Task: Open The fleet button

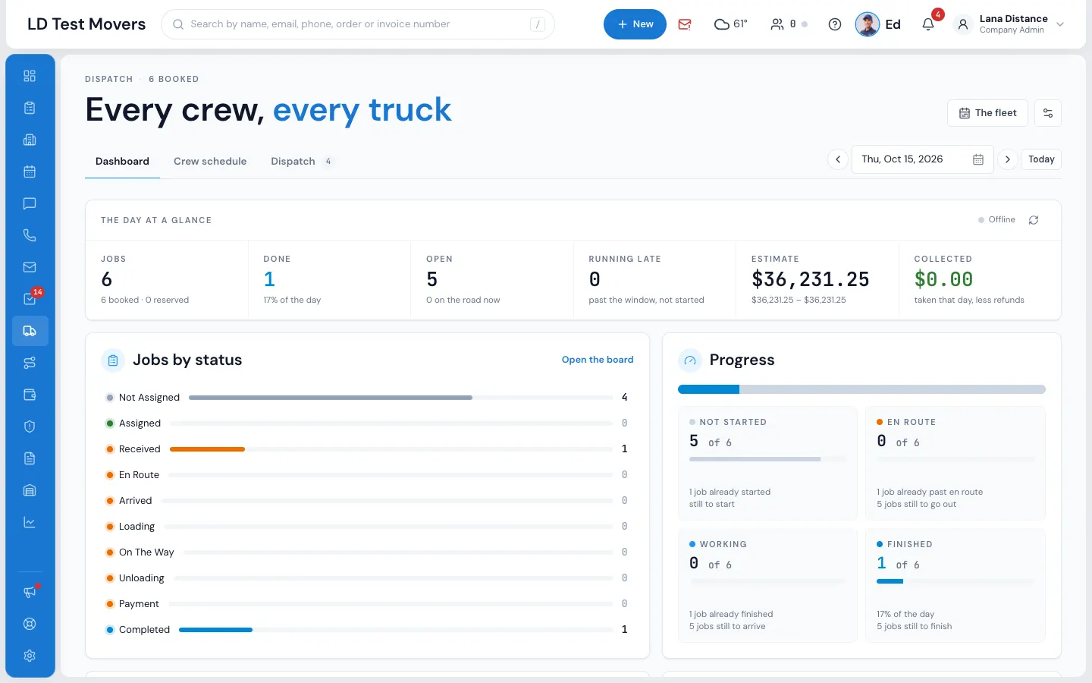Action: click(987, 113)
